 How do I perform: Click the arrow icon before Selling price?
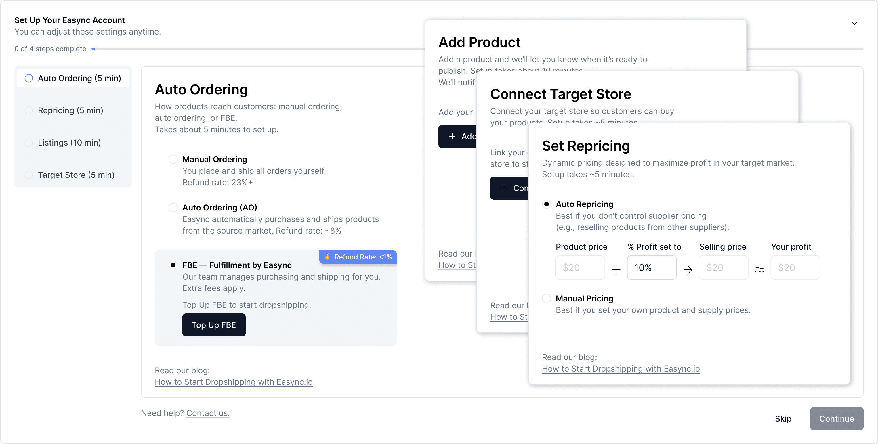[x=688, y=269]
